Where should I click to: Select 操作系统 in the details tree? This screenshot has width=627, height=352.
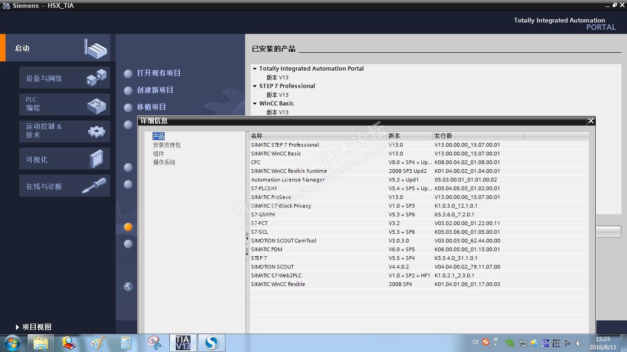(x=164, y=162)
